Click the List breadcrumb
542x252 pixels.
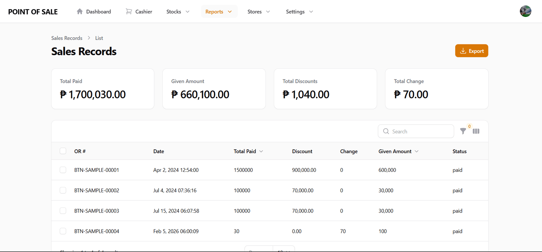pyautogui.click(x=99, y=38)
